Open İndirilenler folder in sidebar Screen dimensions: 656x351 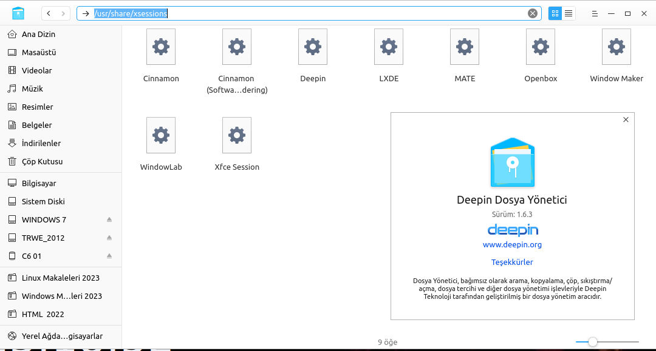[x=61, y=143]
